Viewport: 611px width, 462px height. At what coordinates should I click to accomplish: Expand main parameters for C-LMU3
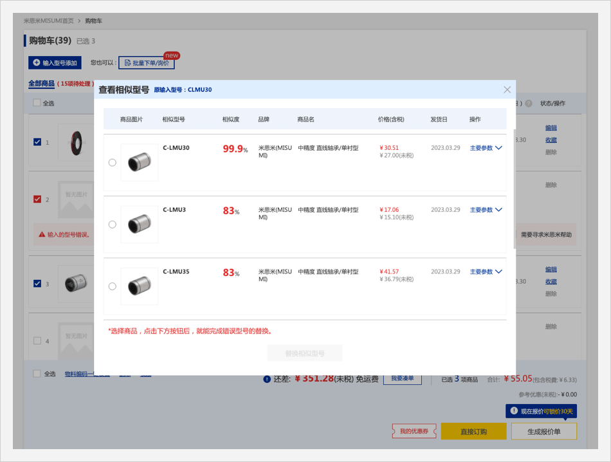[486, 210]
